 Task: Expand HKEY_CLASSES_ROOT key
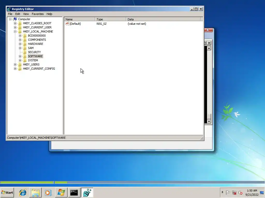point(15,23)
